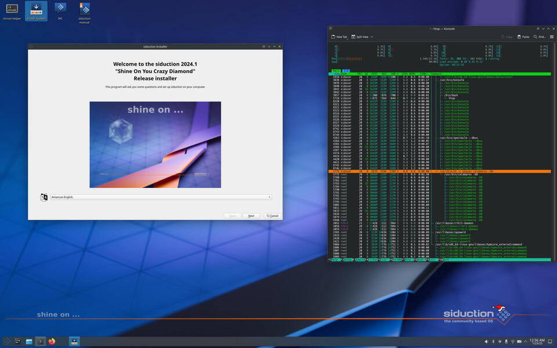Expand the Split View dropdown arrow
Image resolution: width=557 pixels, height=348 pixels.
pyautogui.click(x=372, y=37)
